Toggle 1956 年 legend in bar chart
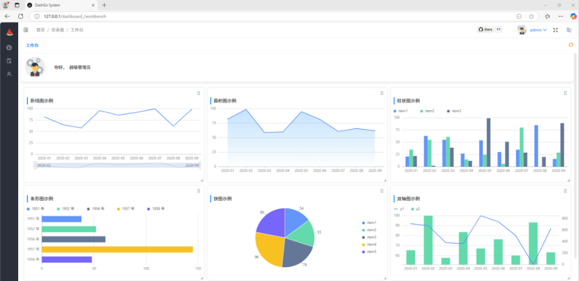This screenshot has width=579, height=281. (x=96, y=209)
